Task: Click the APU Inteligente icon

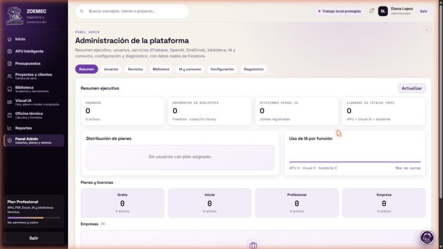Action: tap(9, 51)
